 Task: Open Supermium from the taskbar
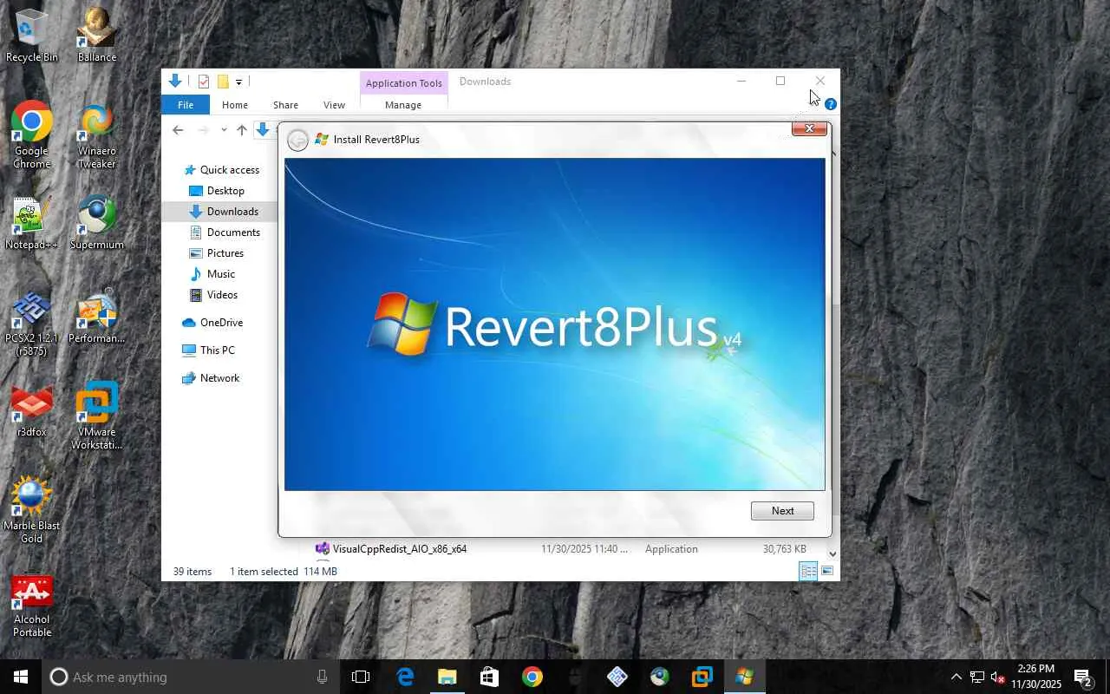click(659, 677)
